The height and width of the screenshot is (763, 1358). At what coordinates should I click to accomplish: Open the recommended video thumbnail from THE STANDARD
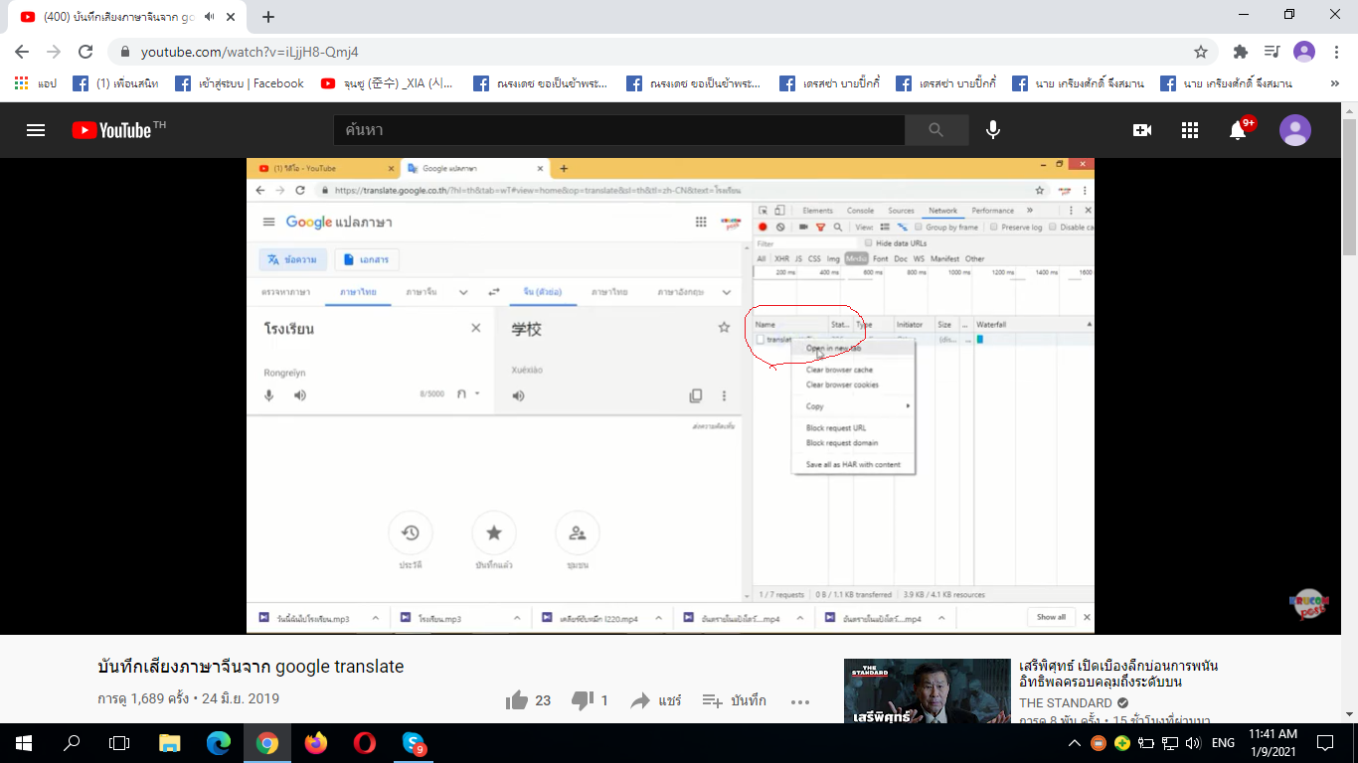click(x=927, y=691)
